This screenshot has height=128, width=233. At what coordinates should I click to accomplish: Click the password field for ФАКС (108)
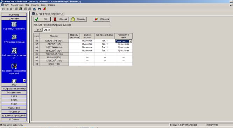tap(74, 64)
